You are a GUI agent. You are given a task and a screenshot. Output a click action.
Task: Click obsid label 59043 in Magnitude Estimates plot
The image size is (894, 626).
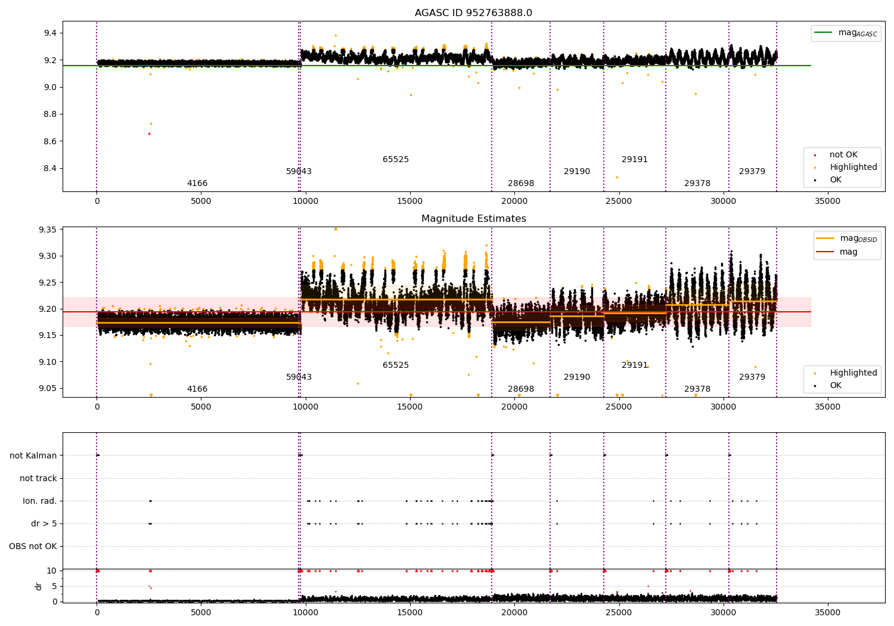pyautogui.click(x=299, y=377)
